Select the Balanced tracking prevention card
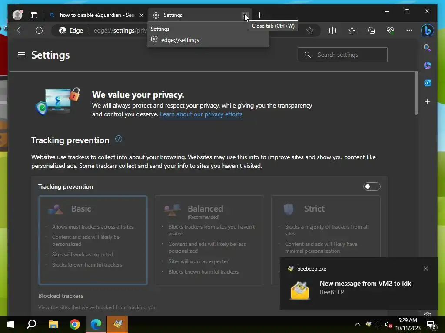 (209, 240)
